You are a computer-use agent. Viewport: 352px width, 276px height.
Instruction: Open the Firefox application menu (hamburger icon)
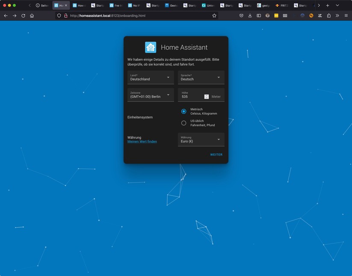346,15
